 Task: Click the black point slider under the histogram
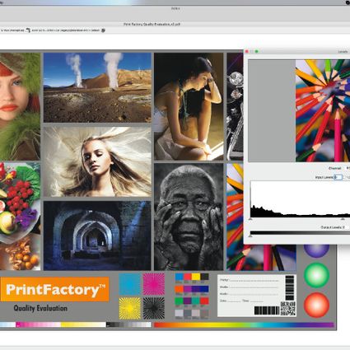tap(250, 219)
